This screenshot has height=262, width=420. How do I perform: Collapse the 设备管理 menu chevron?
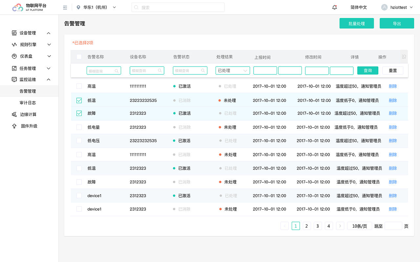click(49, 33)
